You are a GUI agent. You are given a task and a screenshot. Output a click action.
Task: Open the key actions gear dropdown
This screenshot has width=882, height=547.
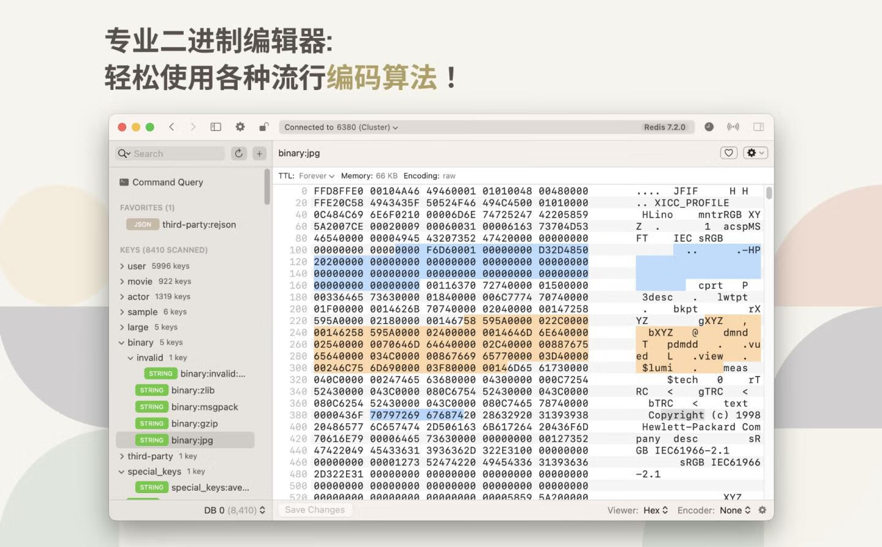coord(755,153)
